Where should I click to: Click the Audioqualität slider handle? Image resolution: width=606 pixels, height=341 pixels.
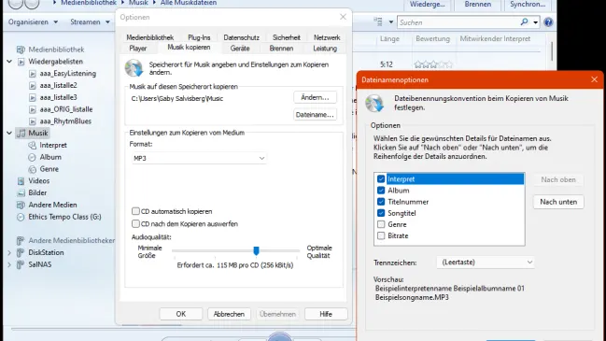(256, 251)
